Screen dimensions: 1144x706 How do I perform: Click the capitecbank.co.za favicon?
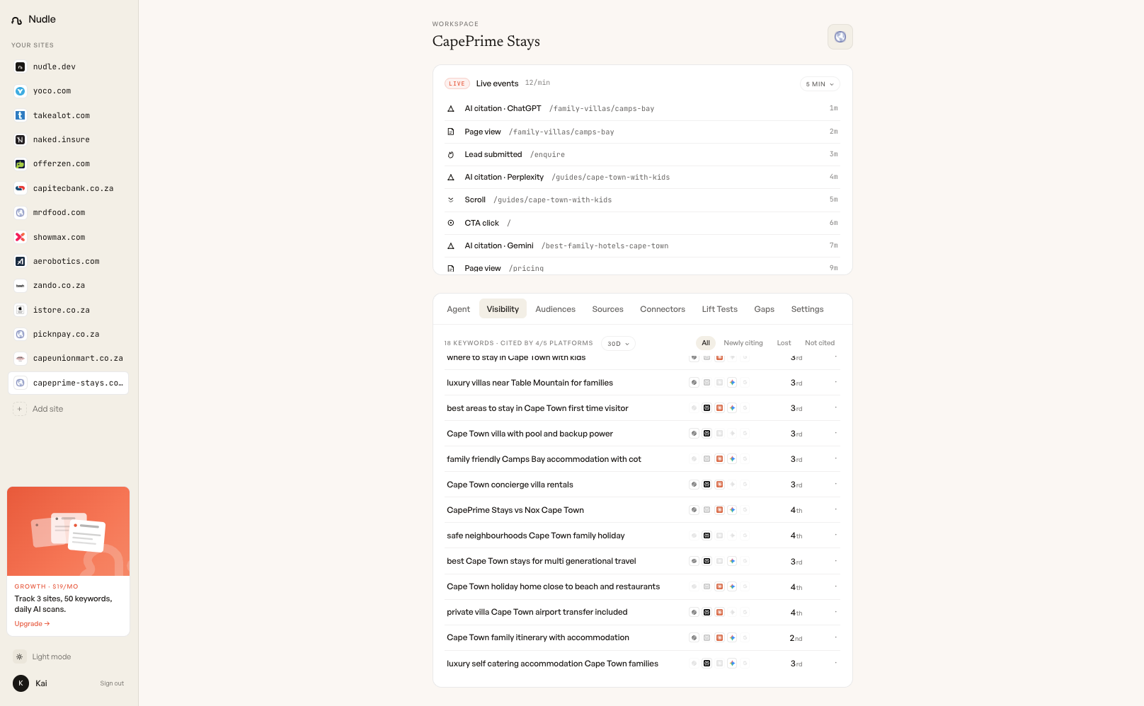[x=21, y=188]
